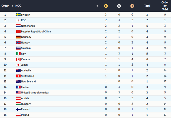
Task: Select the Norway row name
Action: click(25, 42)
